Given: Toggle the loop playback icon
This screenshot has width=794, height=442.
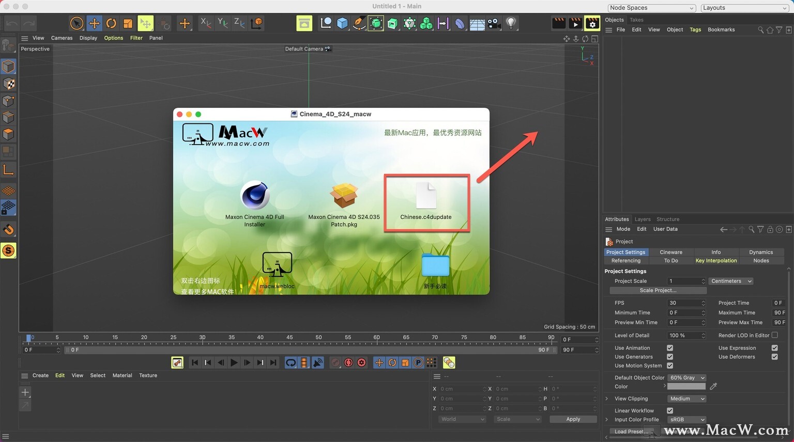Looking at the screenshot, I should tap(291, 362).
